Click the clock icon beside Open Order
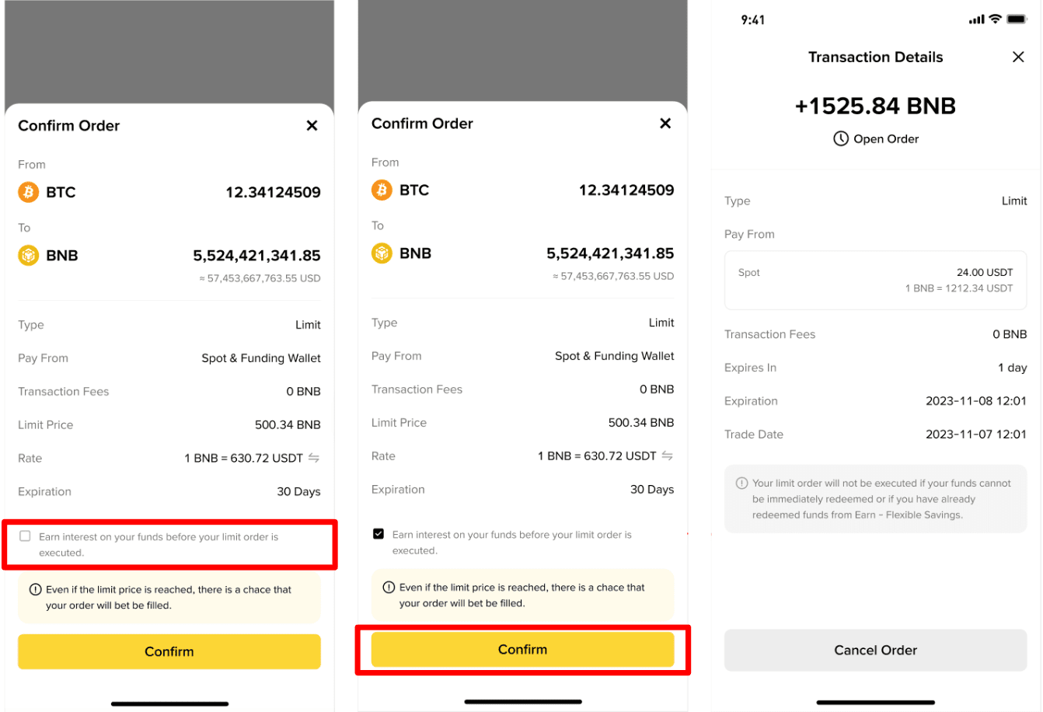Image resolution: width=1043 pixels, height=712 pixels. pos(840,139)
